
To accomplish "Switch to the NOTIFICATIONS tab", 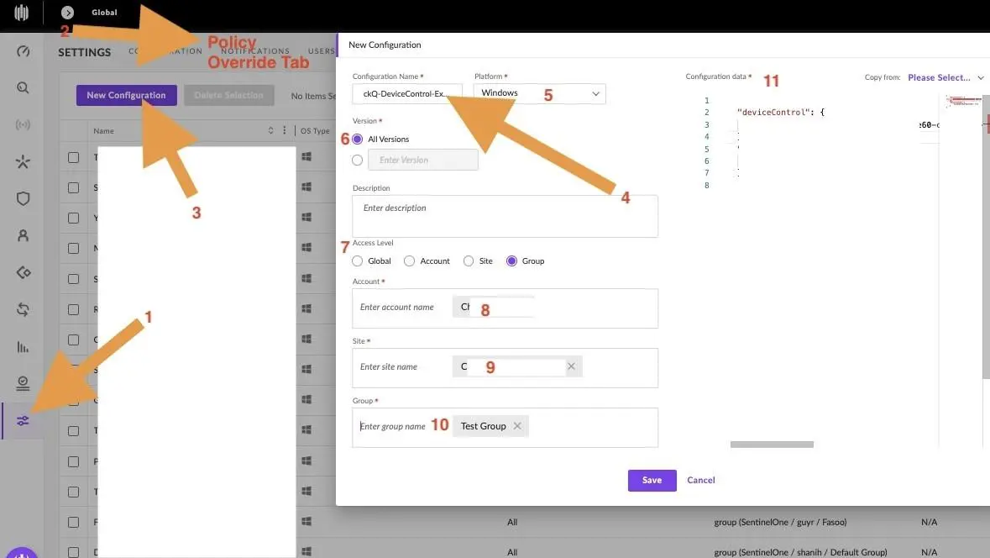I will [x=255, y=51].
